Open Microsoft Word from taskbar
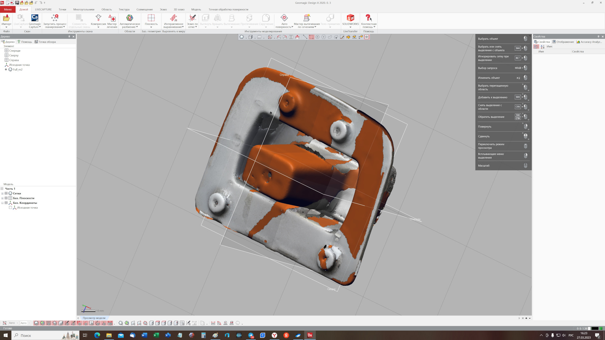The image size is (605, 340). (144, 335)
